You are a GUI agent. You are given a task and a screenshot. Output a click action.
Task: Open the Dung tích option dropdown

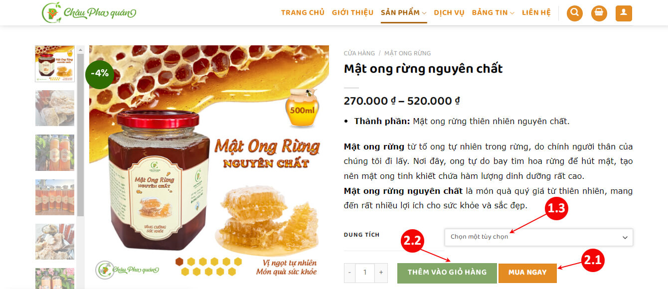(x=539, y=237)
